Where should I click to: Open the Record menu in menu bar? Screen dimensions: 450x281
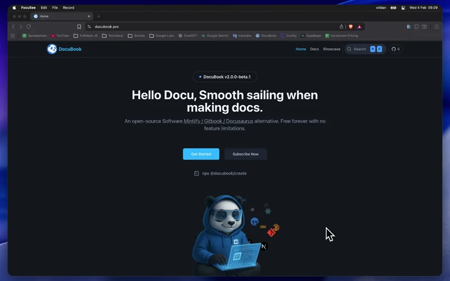(x=68, y=8)
